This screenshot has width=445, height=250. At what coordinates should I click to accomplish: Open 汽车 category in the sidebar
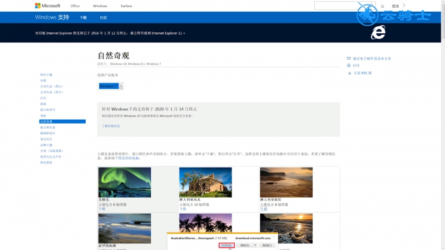[x=43, y=98]
